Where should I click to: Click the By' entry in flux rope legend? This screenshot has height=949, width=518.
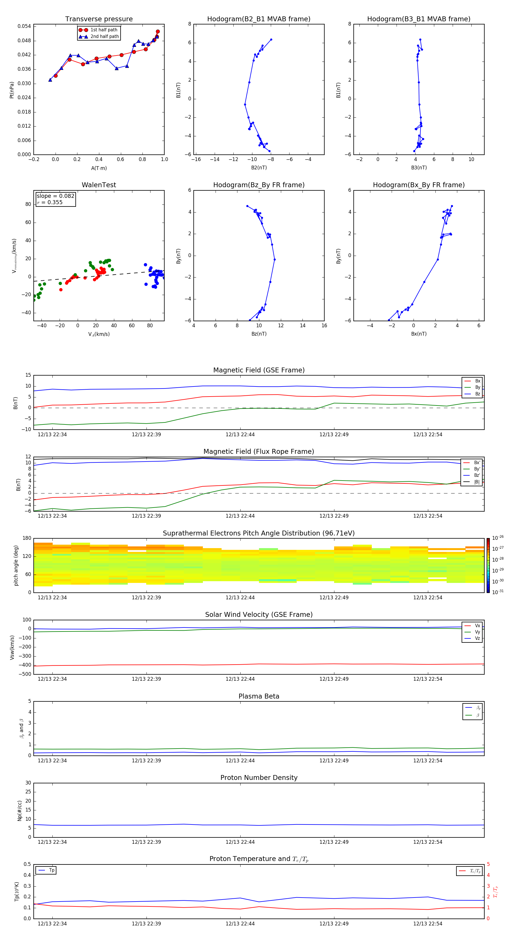(x=472, y=469)
